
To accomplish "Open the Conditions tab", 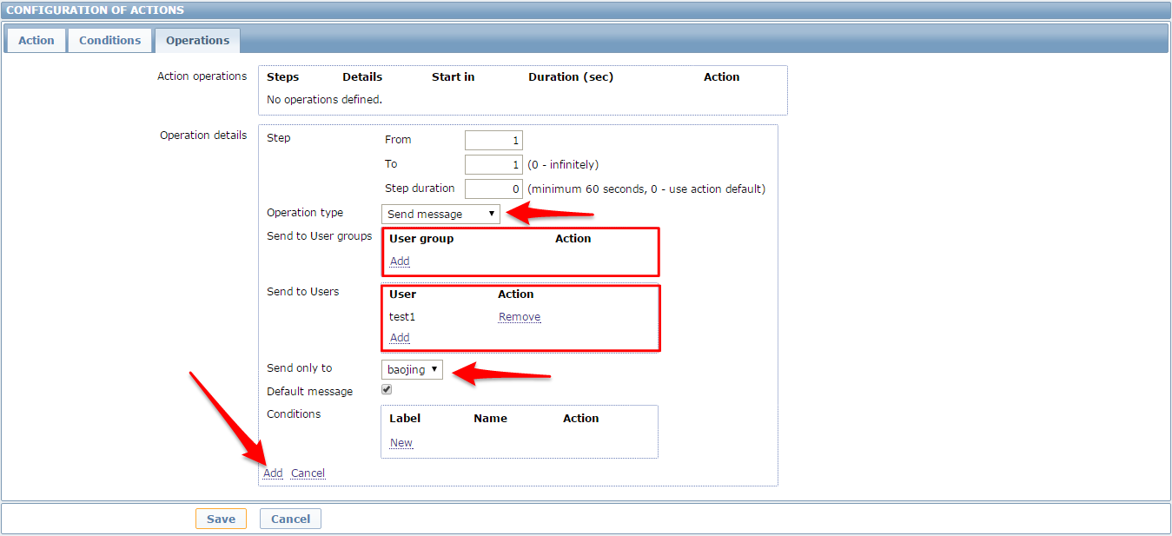I will coord(109,41).
